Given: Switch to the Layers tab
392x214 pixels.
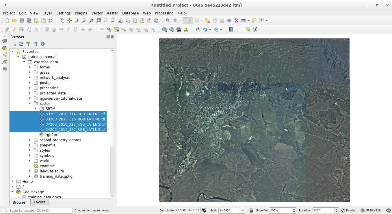Looking at the screenshot, I should click(x=39, y=202).
